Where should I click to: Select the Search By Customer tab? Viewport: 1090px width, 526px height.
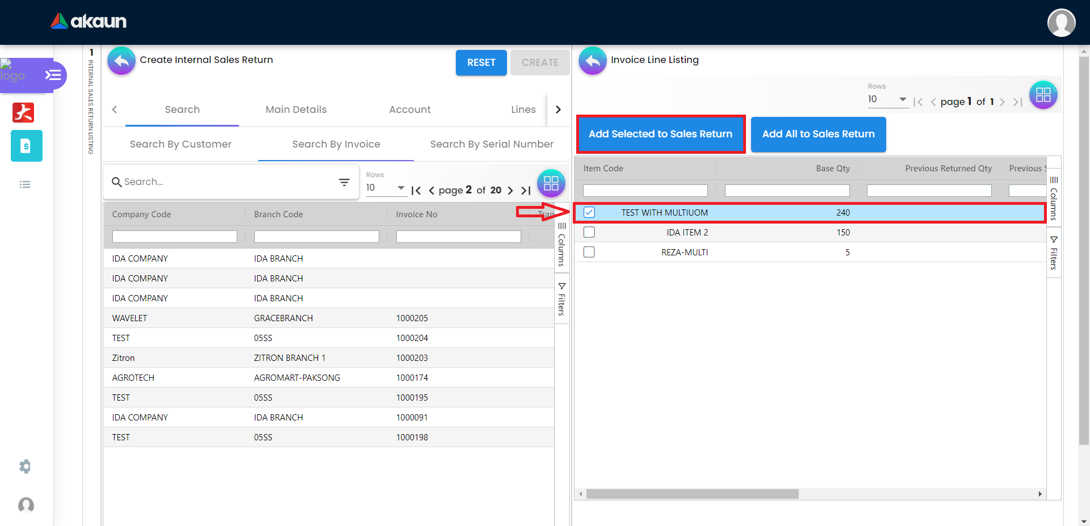[181, 144]
